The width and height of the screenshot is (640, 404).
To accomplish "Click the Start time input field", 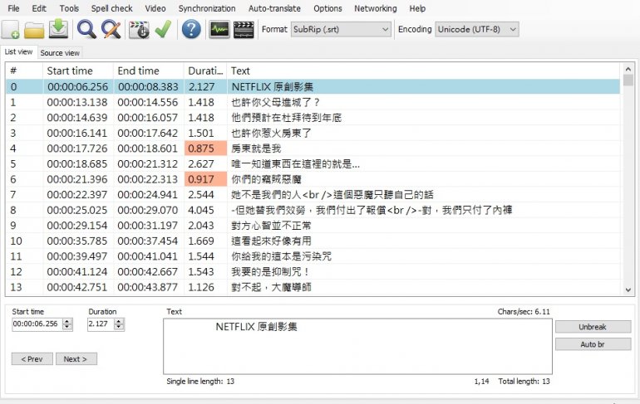I will pyautogui.click(x=37, y=324).
